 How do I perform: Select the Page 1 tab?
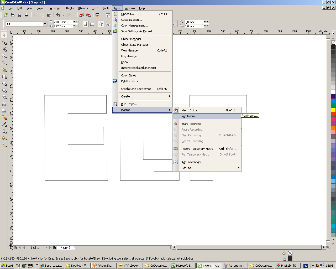pos(65,247)
